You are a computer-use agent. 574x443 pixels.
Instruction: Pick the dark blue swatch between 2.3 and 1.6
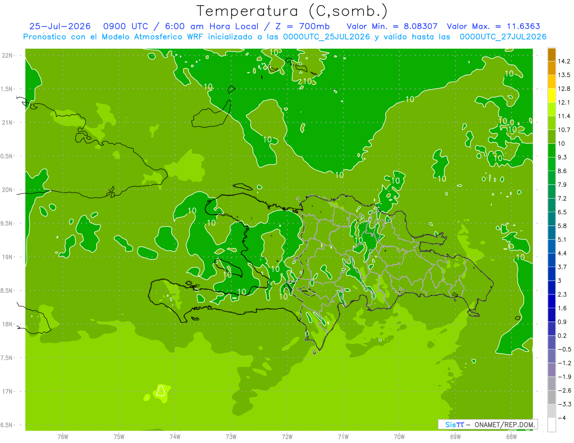click(x=552, y=301)
